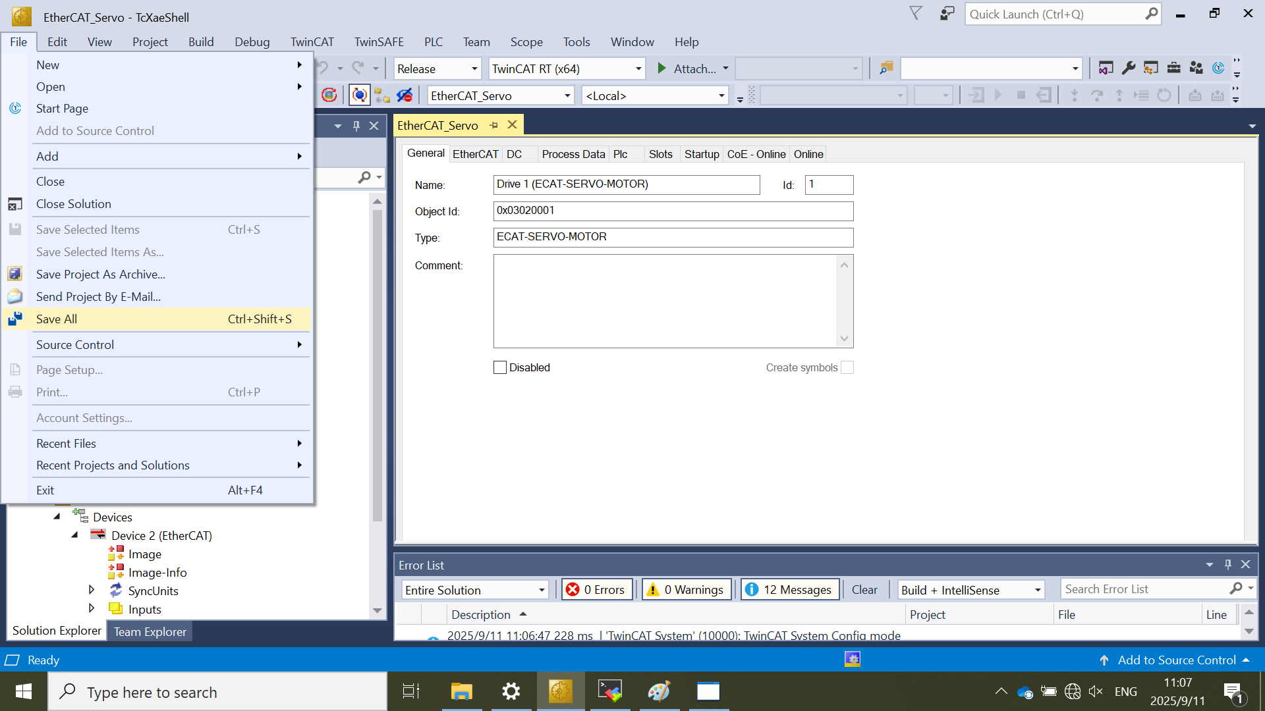Click the Toggle Free Run State icon
This screenshot has height=711, width=1265.
coord(359,95)
